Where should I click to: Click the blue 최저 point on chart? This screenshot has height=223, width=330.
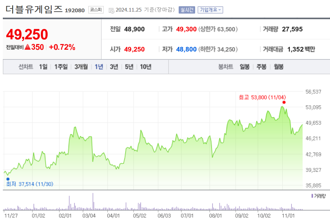coord(8,179)
